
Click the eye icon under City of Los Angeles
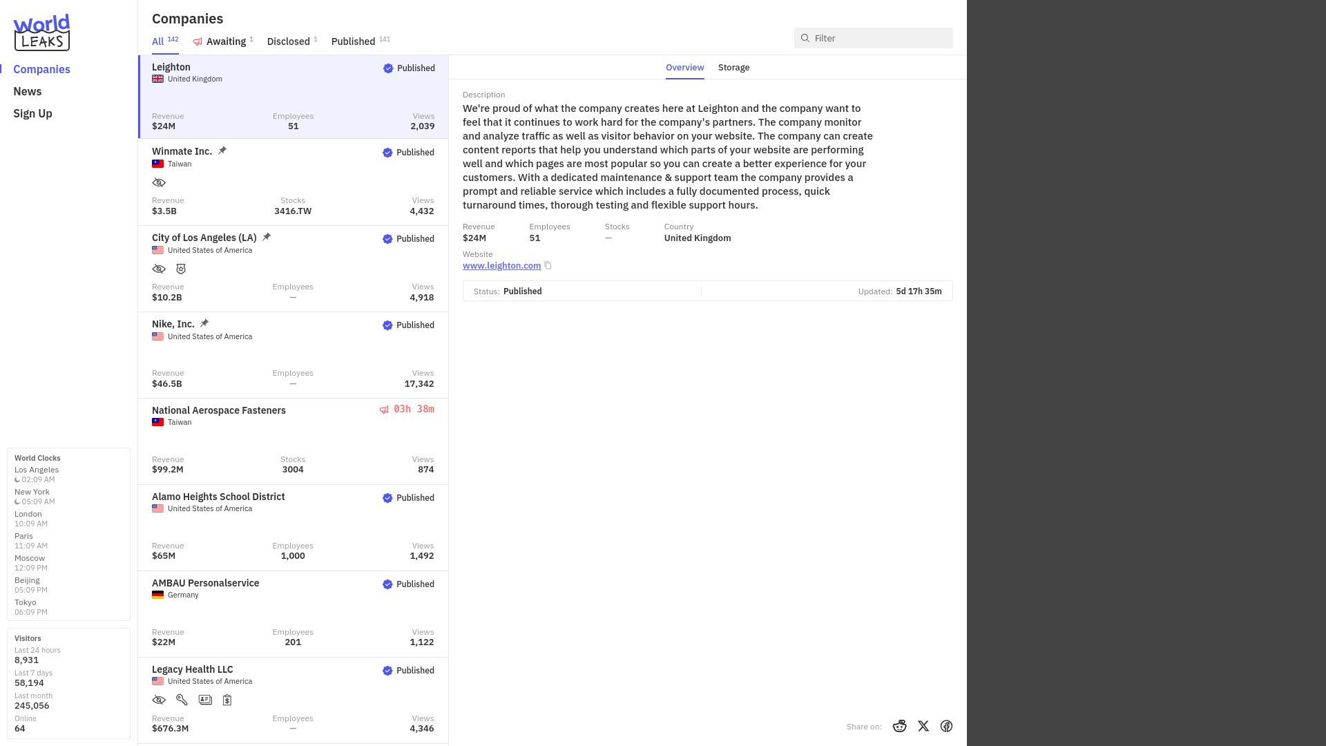pyautogui.click(x=159, y=269)
